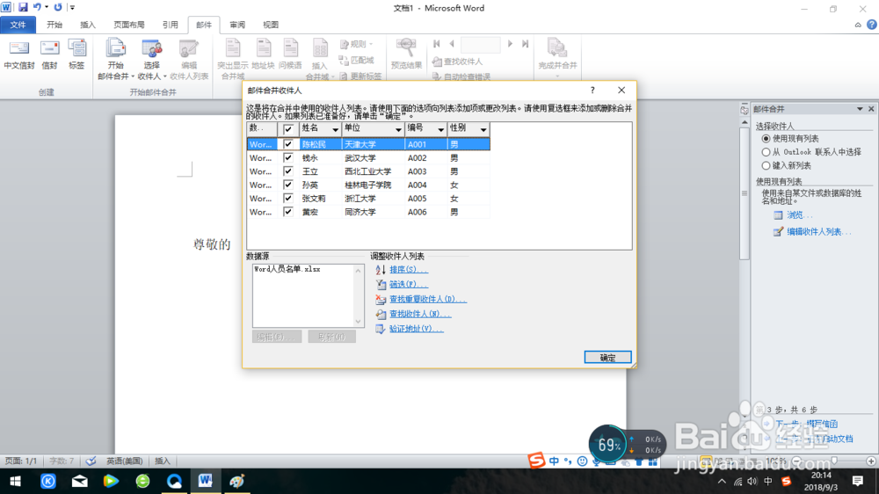The image size is (879, 494).
Task: Uncheck recipient 王立 checkbox
Action: pyautogui.click(x=288, y=171)
